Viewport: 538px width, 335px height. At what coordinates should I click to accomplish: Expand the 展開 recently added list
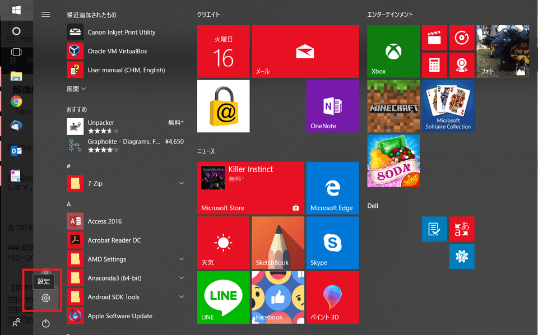point(77,89)
